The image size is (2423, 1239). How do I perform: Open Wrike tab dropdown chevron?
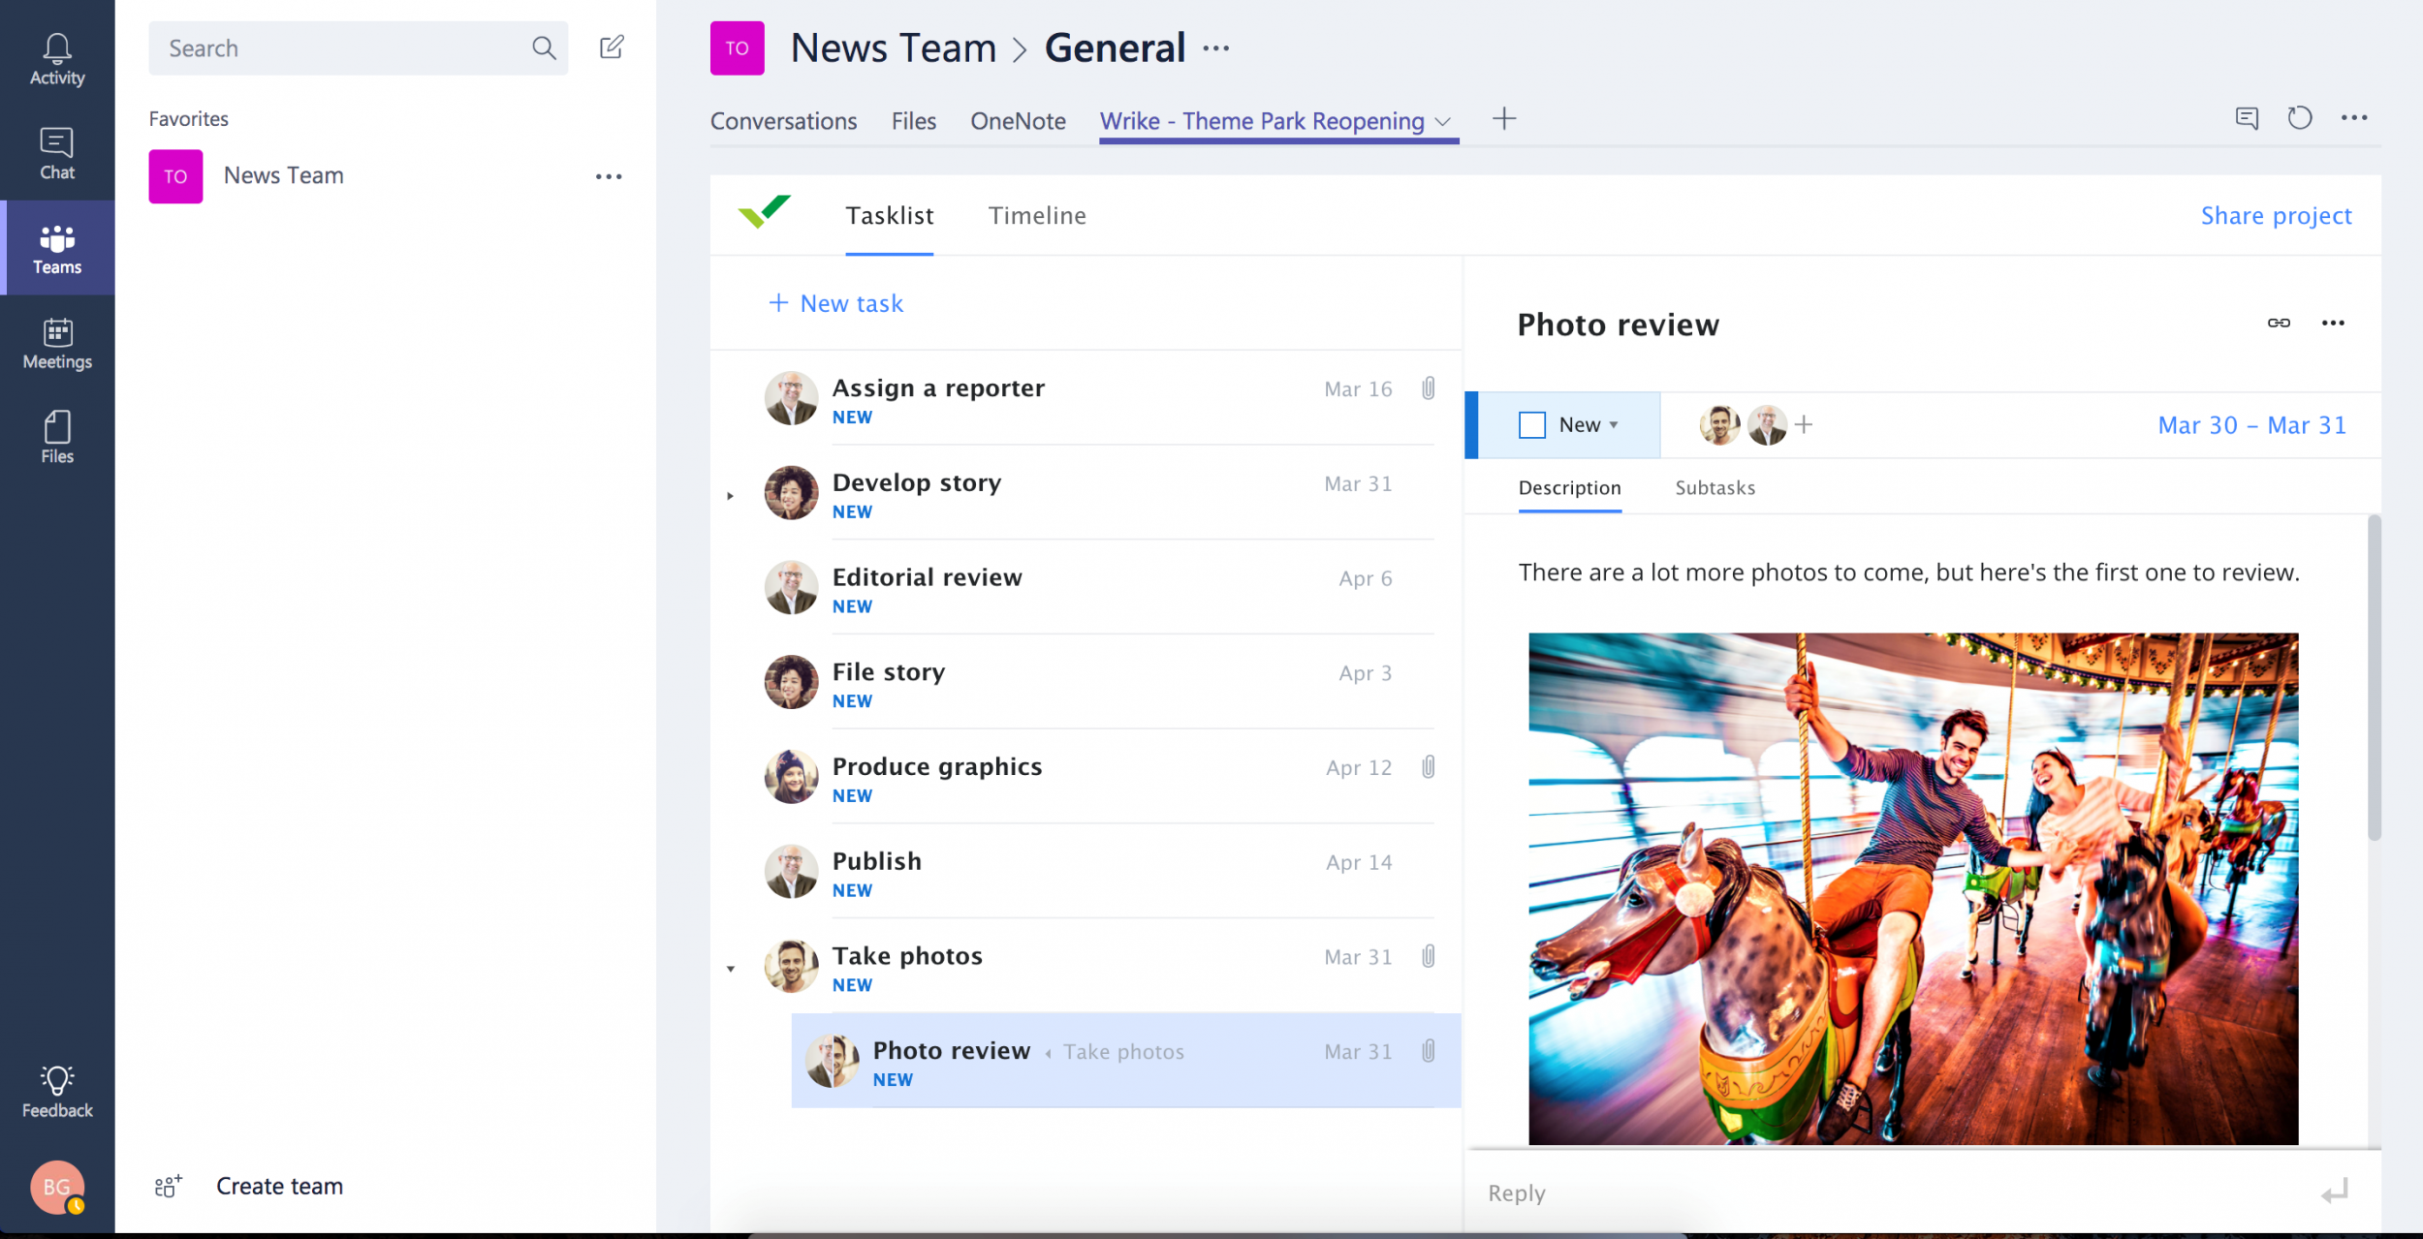(1443, 122)
